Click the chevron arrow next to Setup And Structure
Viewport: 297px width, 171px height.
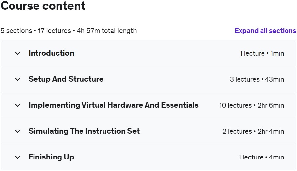[x=18, y=79]
